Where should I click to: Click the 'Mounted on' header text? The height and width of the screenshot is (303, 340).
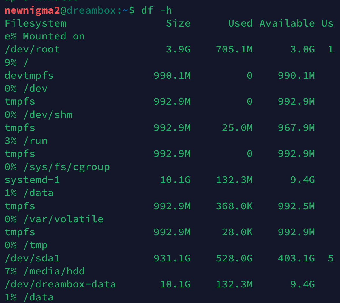click(54, 36)
